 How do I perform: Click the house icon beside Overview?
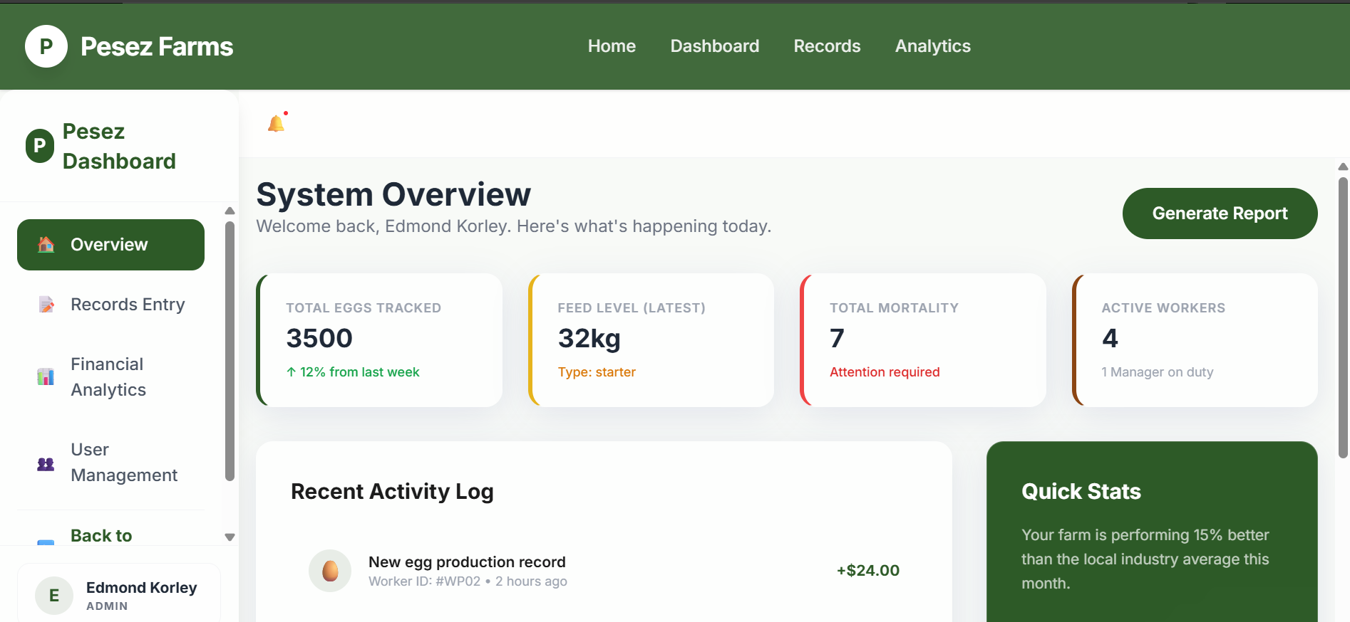point(46,245)
